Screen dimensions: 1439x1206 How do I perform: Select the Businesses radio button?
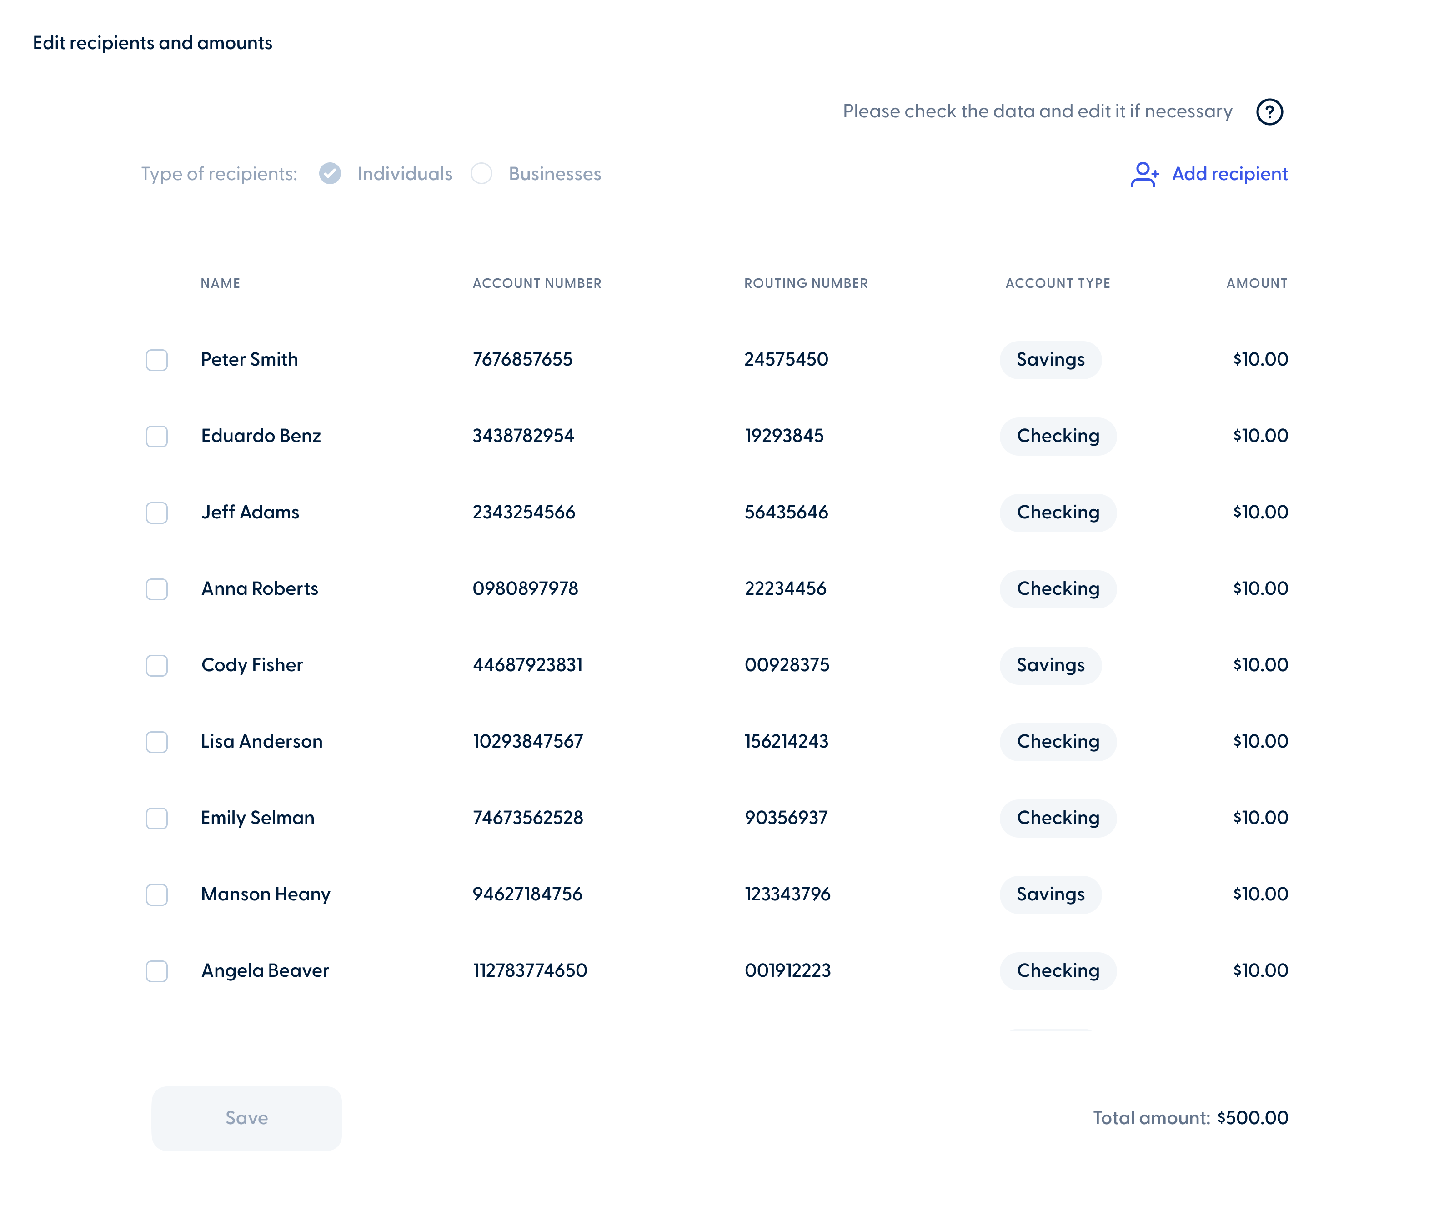(482, 174)
